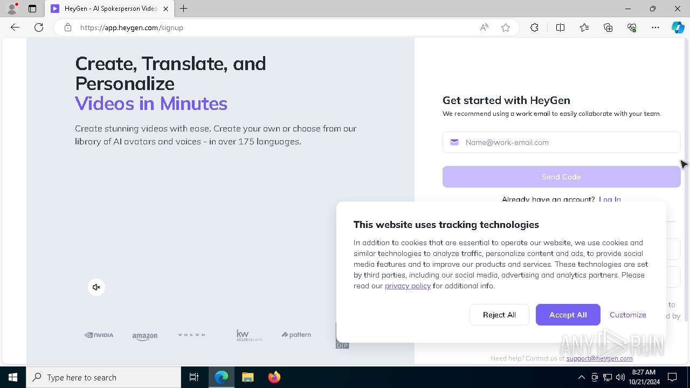
Task: Launch Firefox from taskbar
Action: [x=274, y=377]
